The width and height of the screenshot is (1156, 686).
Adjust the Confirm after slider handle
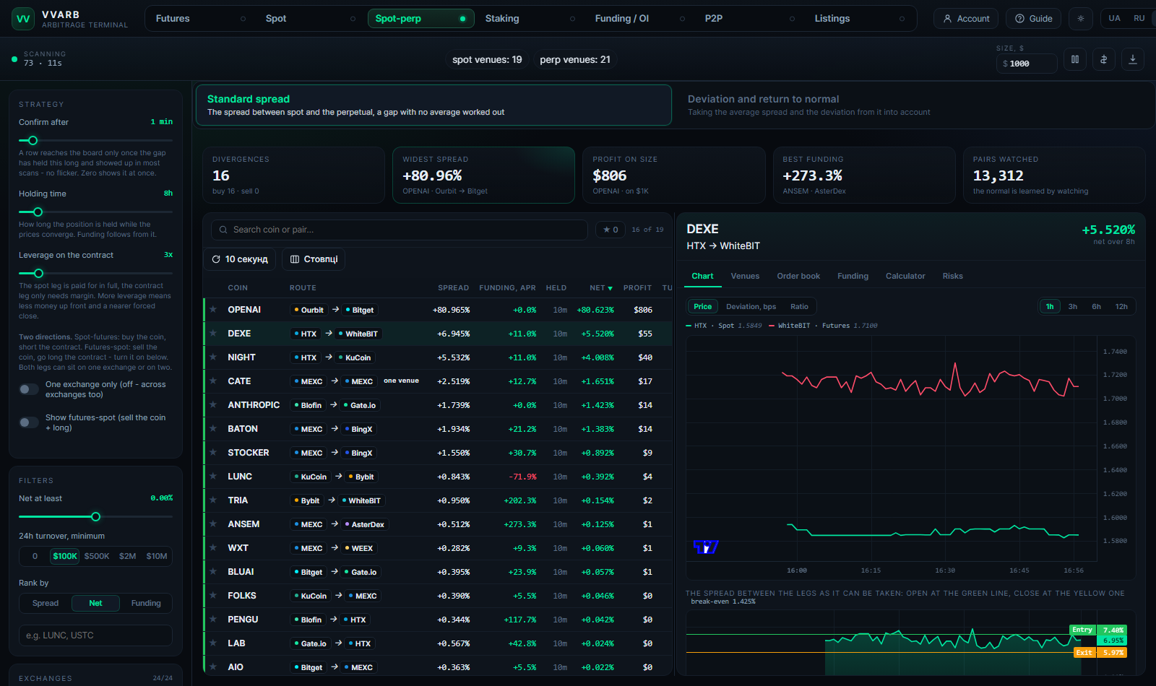click(x=33, y=140)
